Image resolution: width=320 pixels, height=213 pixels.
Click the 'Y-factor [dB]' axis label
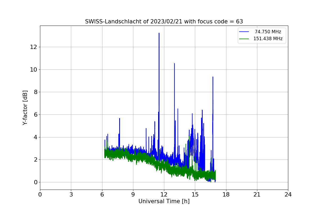[25, 108]
